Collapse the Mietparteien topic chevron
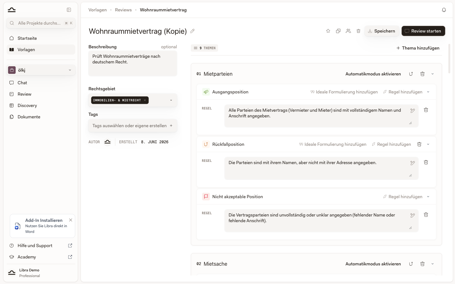The width and height of the screenshot is (455, 284). (x=433, y=74)
